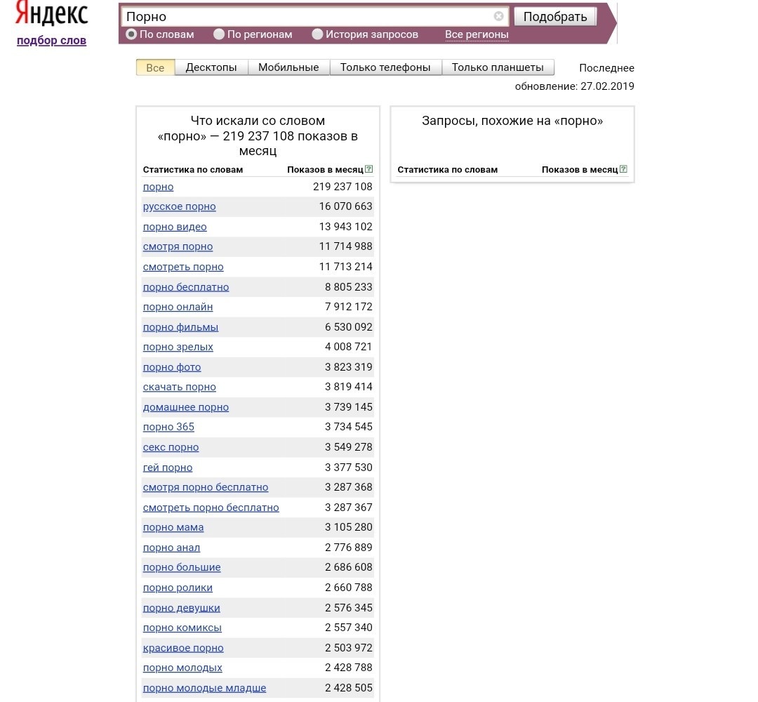Select the Только телефоны tab

pos(387,66)
